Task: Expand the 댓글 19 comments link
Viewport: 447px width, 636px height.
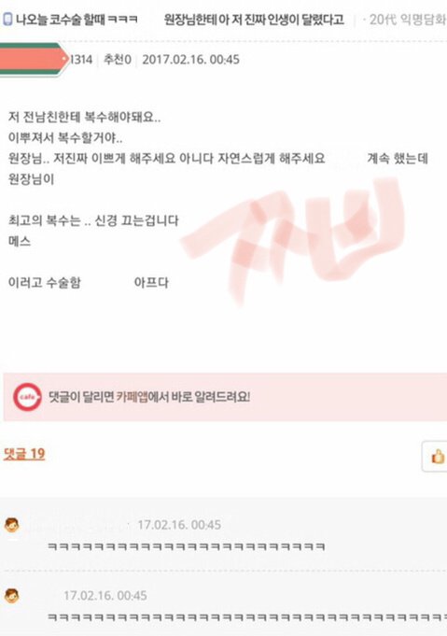Action: (x=24, y=454)
